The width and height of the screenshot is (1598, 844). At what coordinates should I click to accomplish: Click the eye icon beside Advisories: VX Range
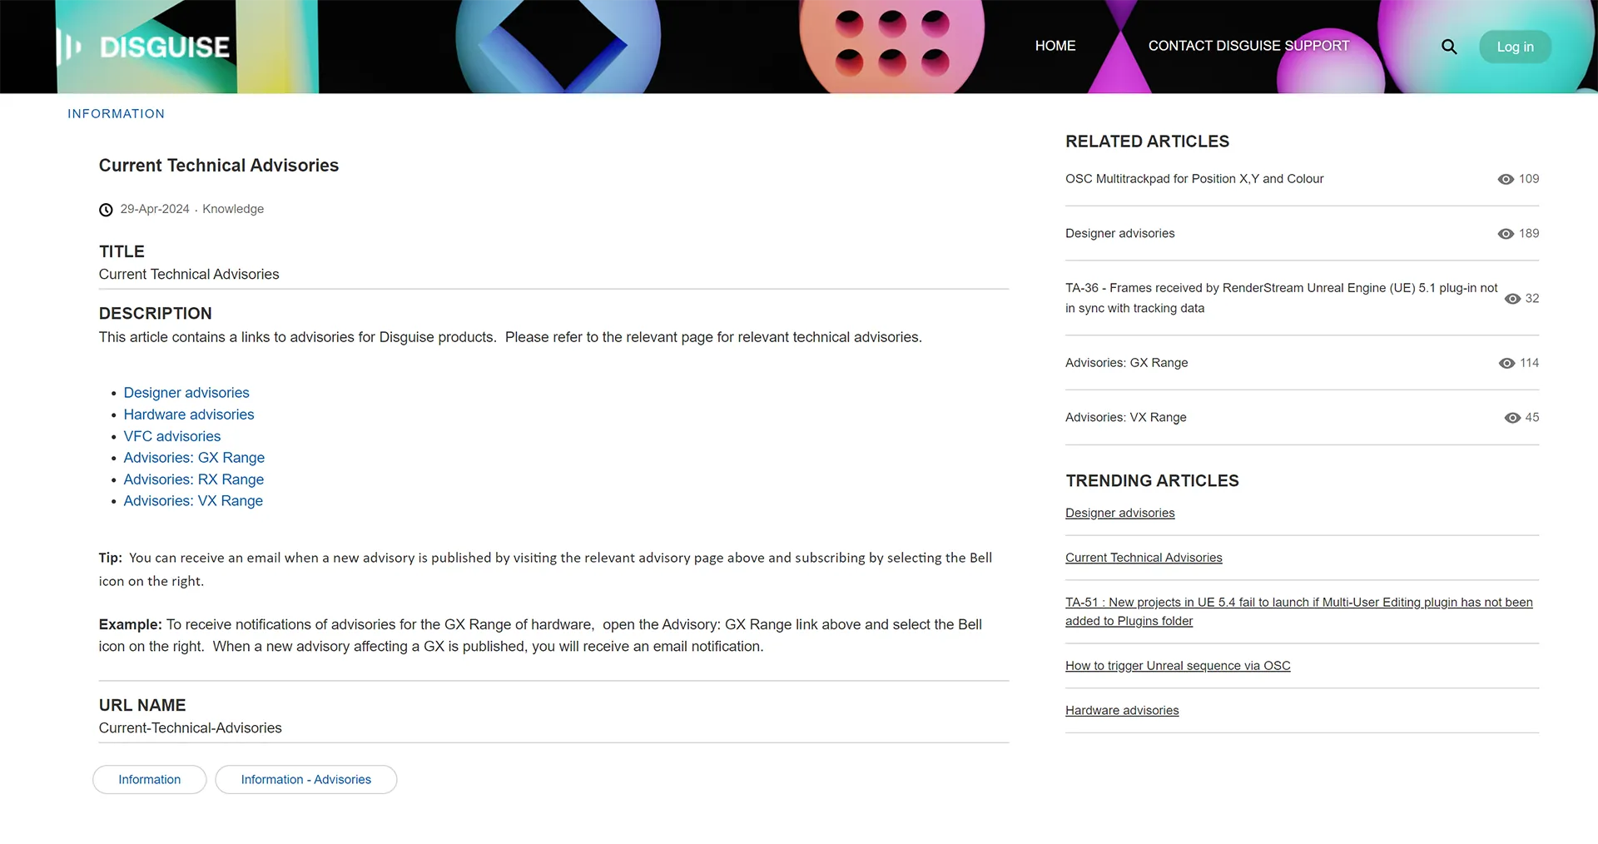point(1512,418)
